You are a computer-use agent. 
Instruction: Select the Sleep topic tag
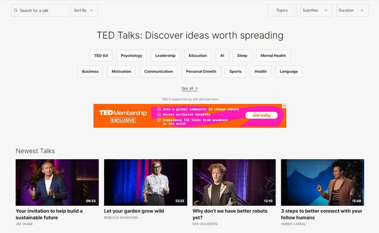click(242, 55)
